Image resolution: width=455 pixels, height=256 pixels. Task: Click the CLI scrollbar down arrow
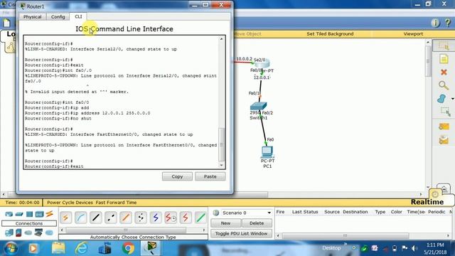[221, 165]
